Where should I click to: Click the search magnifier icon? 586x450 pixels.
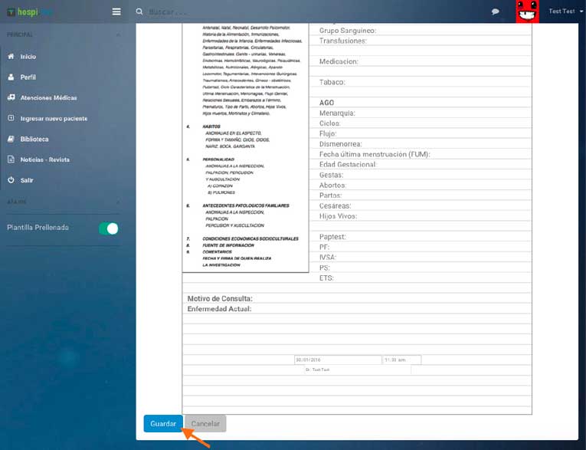pyautogui.click(x=139, y=11)
